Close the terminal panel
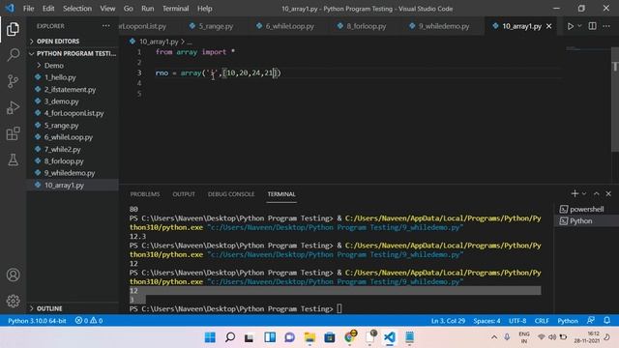This screenshot has height=348, width=619. (608, 193)
